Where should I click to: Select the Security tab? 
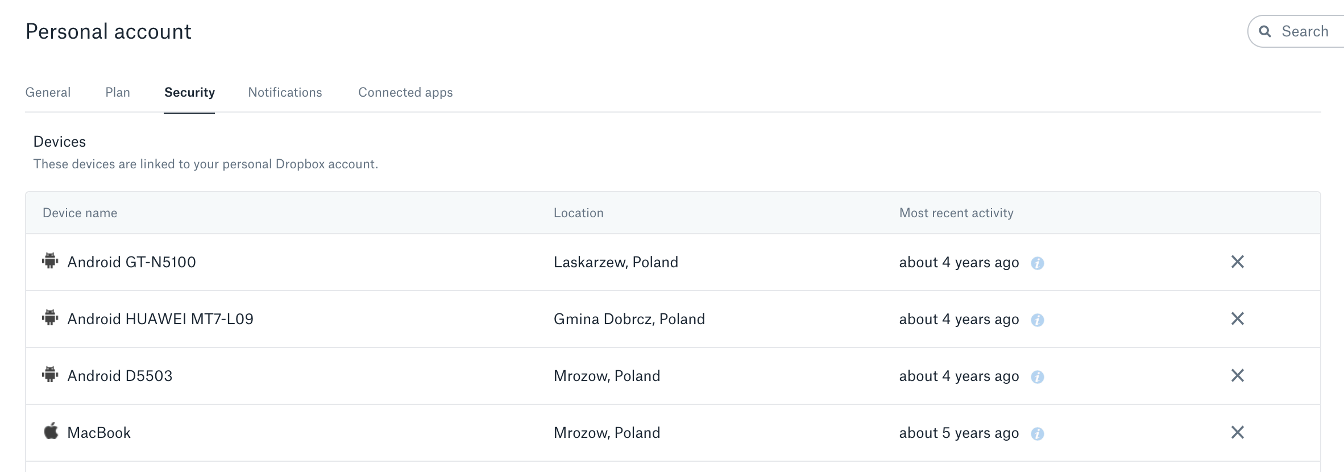coord(189,92)
